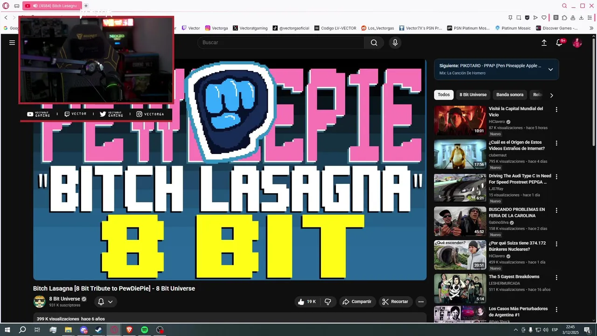Open options for BUSCANDO PROBLEMAS EN FERIA
Image resolution: width=597 pixels, height=336 pixels.
point(556,210)
